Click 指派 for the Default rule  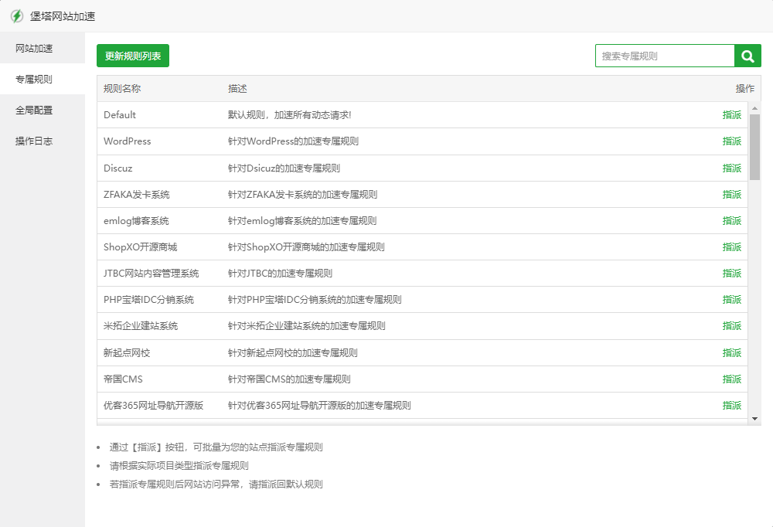pos(731,115)
